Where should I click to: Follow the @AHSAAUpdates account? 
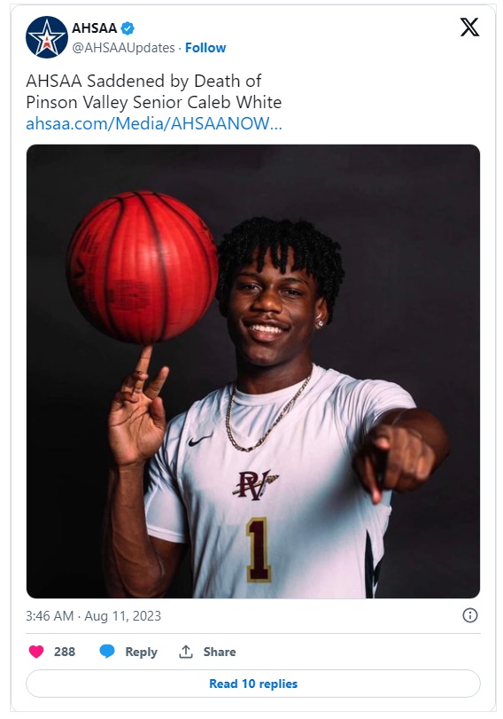click(x=205, y=48)
